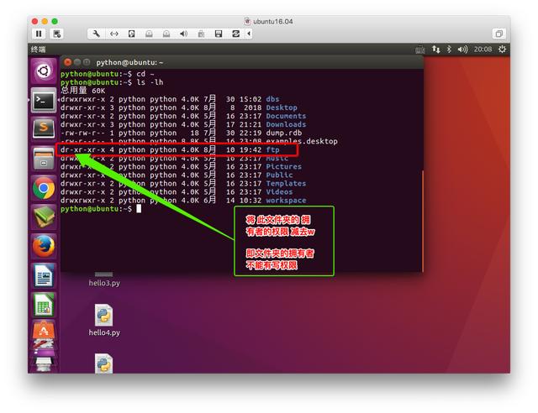Open Ubuntu Software Center launcher icon
538x413 pixels.
pos(44,331)
